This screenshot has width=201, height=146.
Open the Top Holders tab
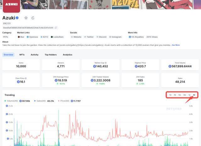tap(51, 55)
